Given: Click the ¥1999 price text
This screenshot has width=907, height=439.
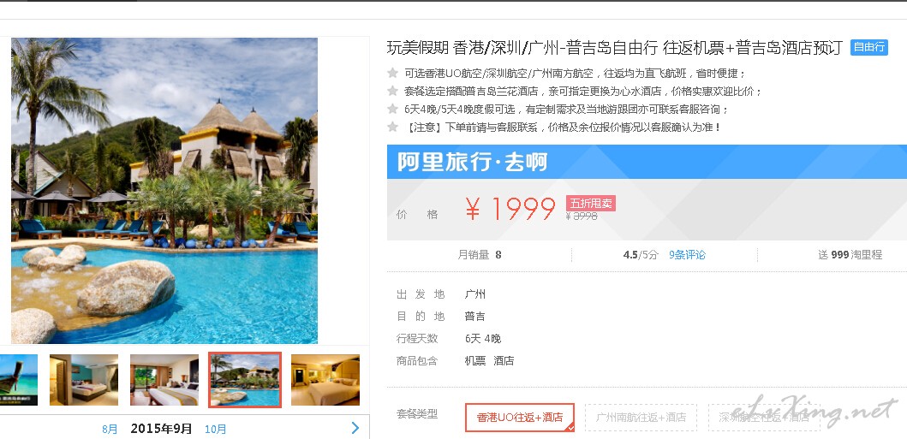Looking at the screenshot, I should [x=510, y=209].
